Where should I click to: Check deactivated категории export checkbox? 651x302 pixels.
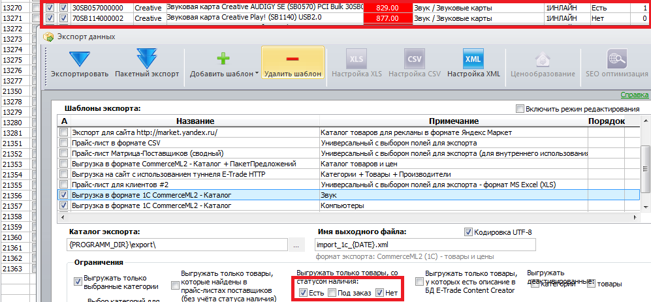coord(535,284)
